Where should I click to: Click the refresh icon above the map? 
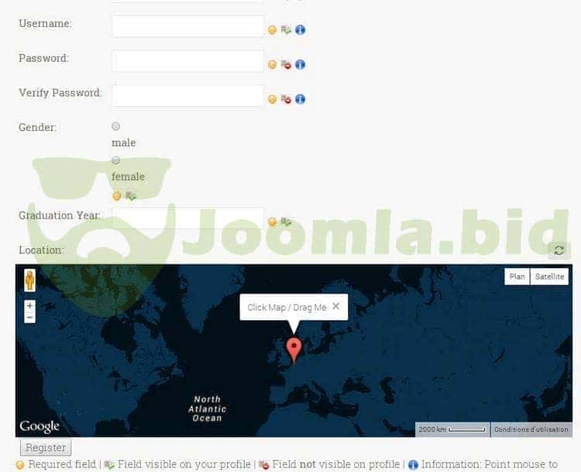tap(559, 250)
